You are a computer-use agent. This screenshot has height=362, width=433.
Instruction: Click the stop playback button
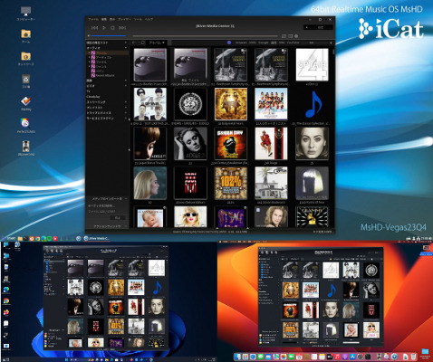pos(112,28)
